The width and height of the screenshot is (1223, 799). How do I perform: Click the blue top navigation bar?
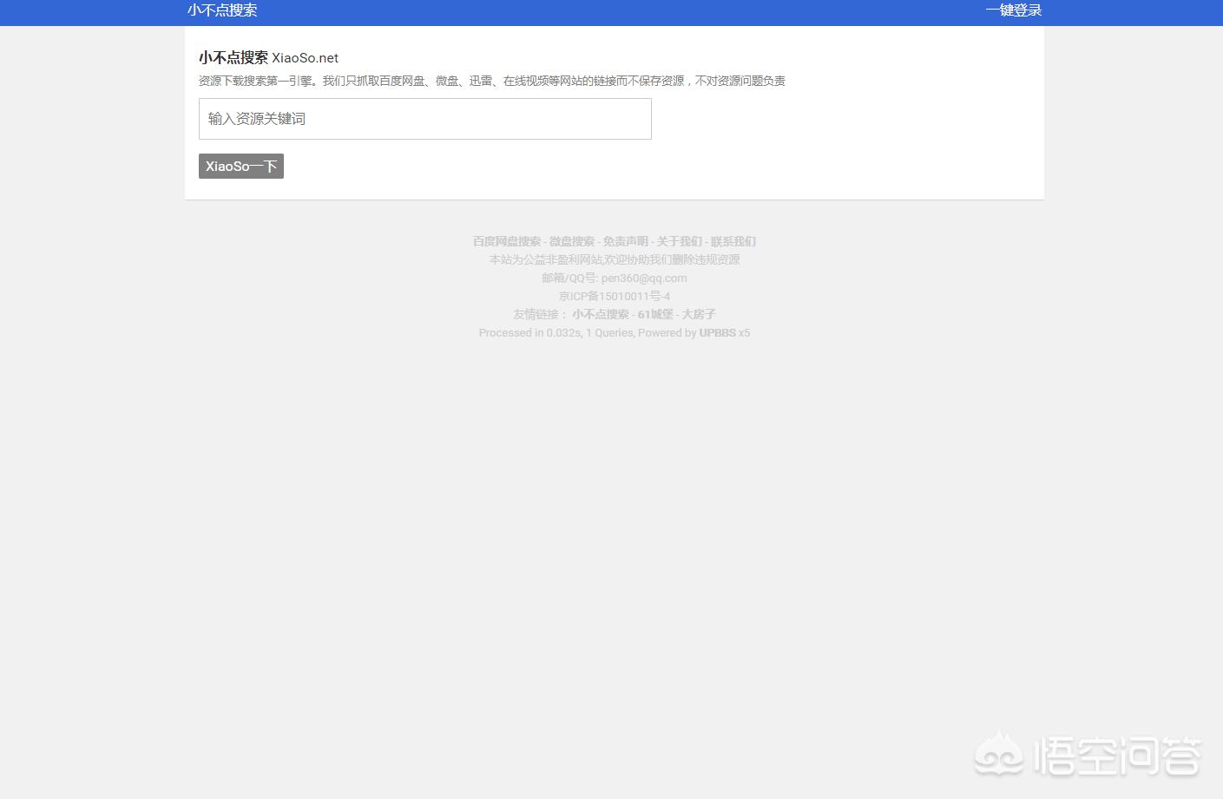[608, 11]
